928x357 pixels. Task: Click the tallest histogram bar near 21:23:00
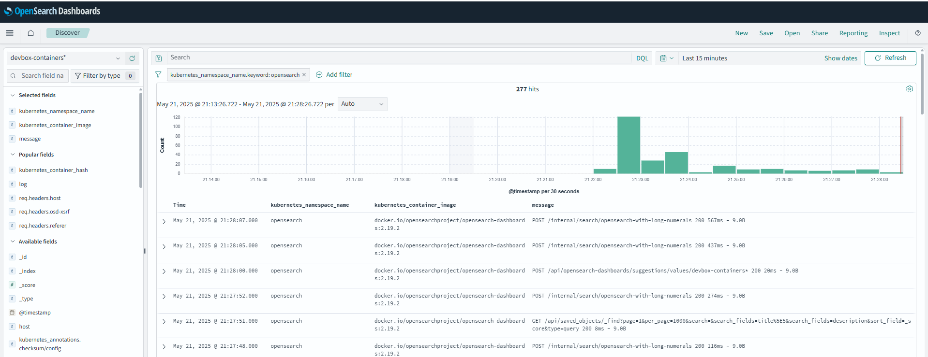click(629, 145)
